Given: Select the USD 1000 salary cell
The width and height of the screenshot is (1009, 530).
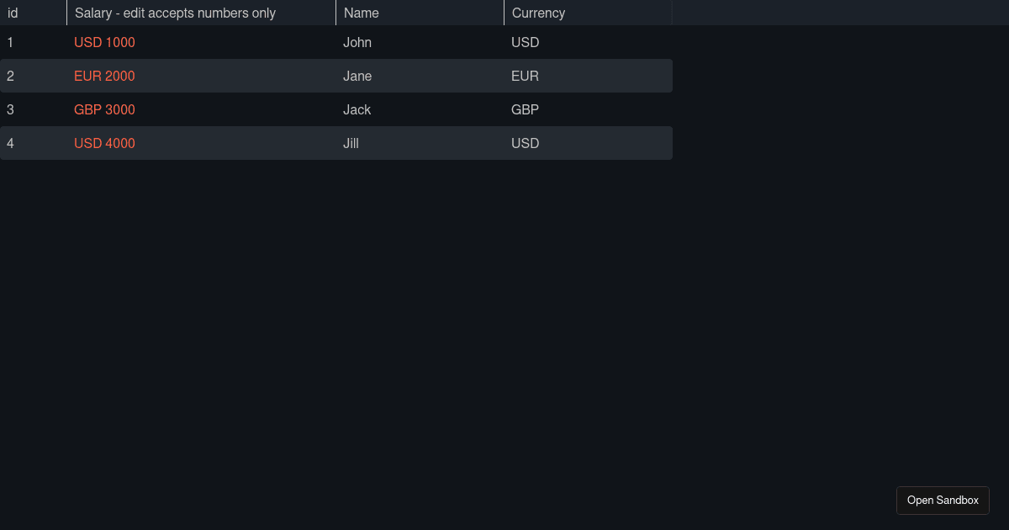Looking at the screenshot, I should (202, 42).
